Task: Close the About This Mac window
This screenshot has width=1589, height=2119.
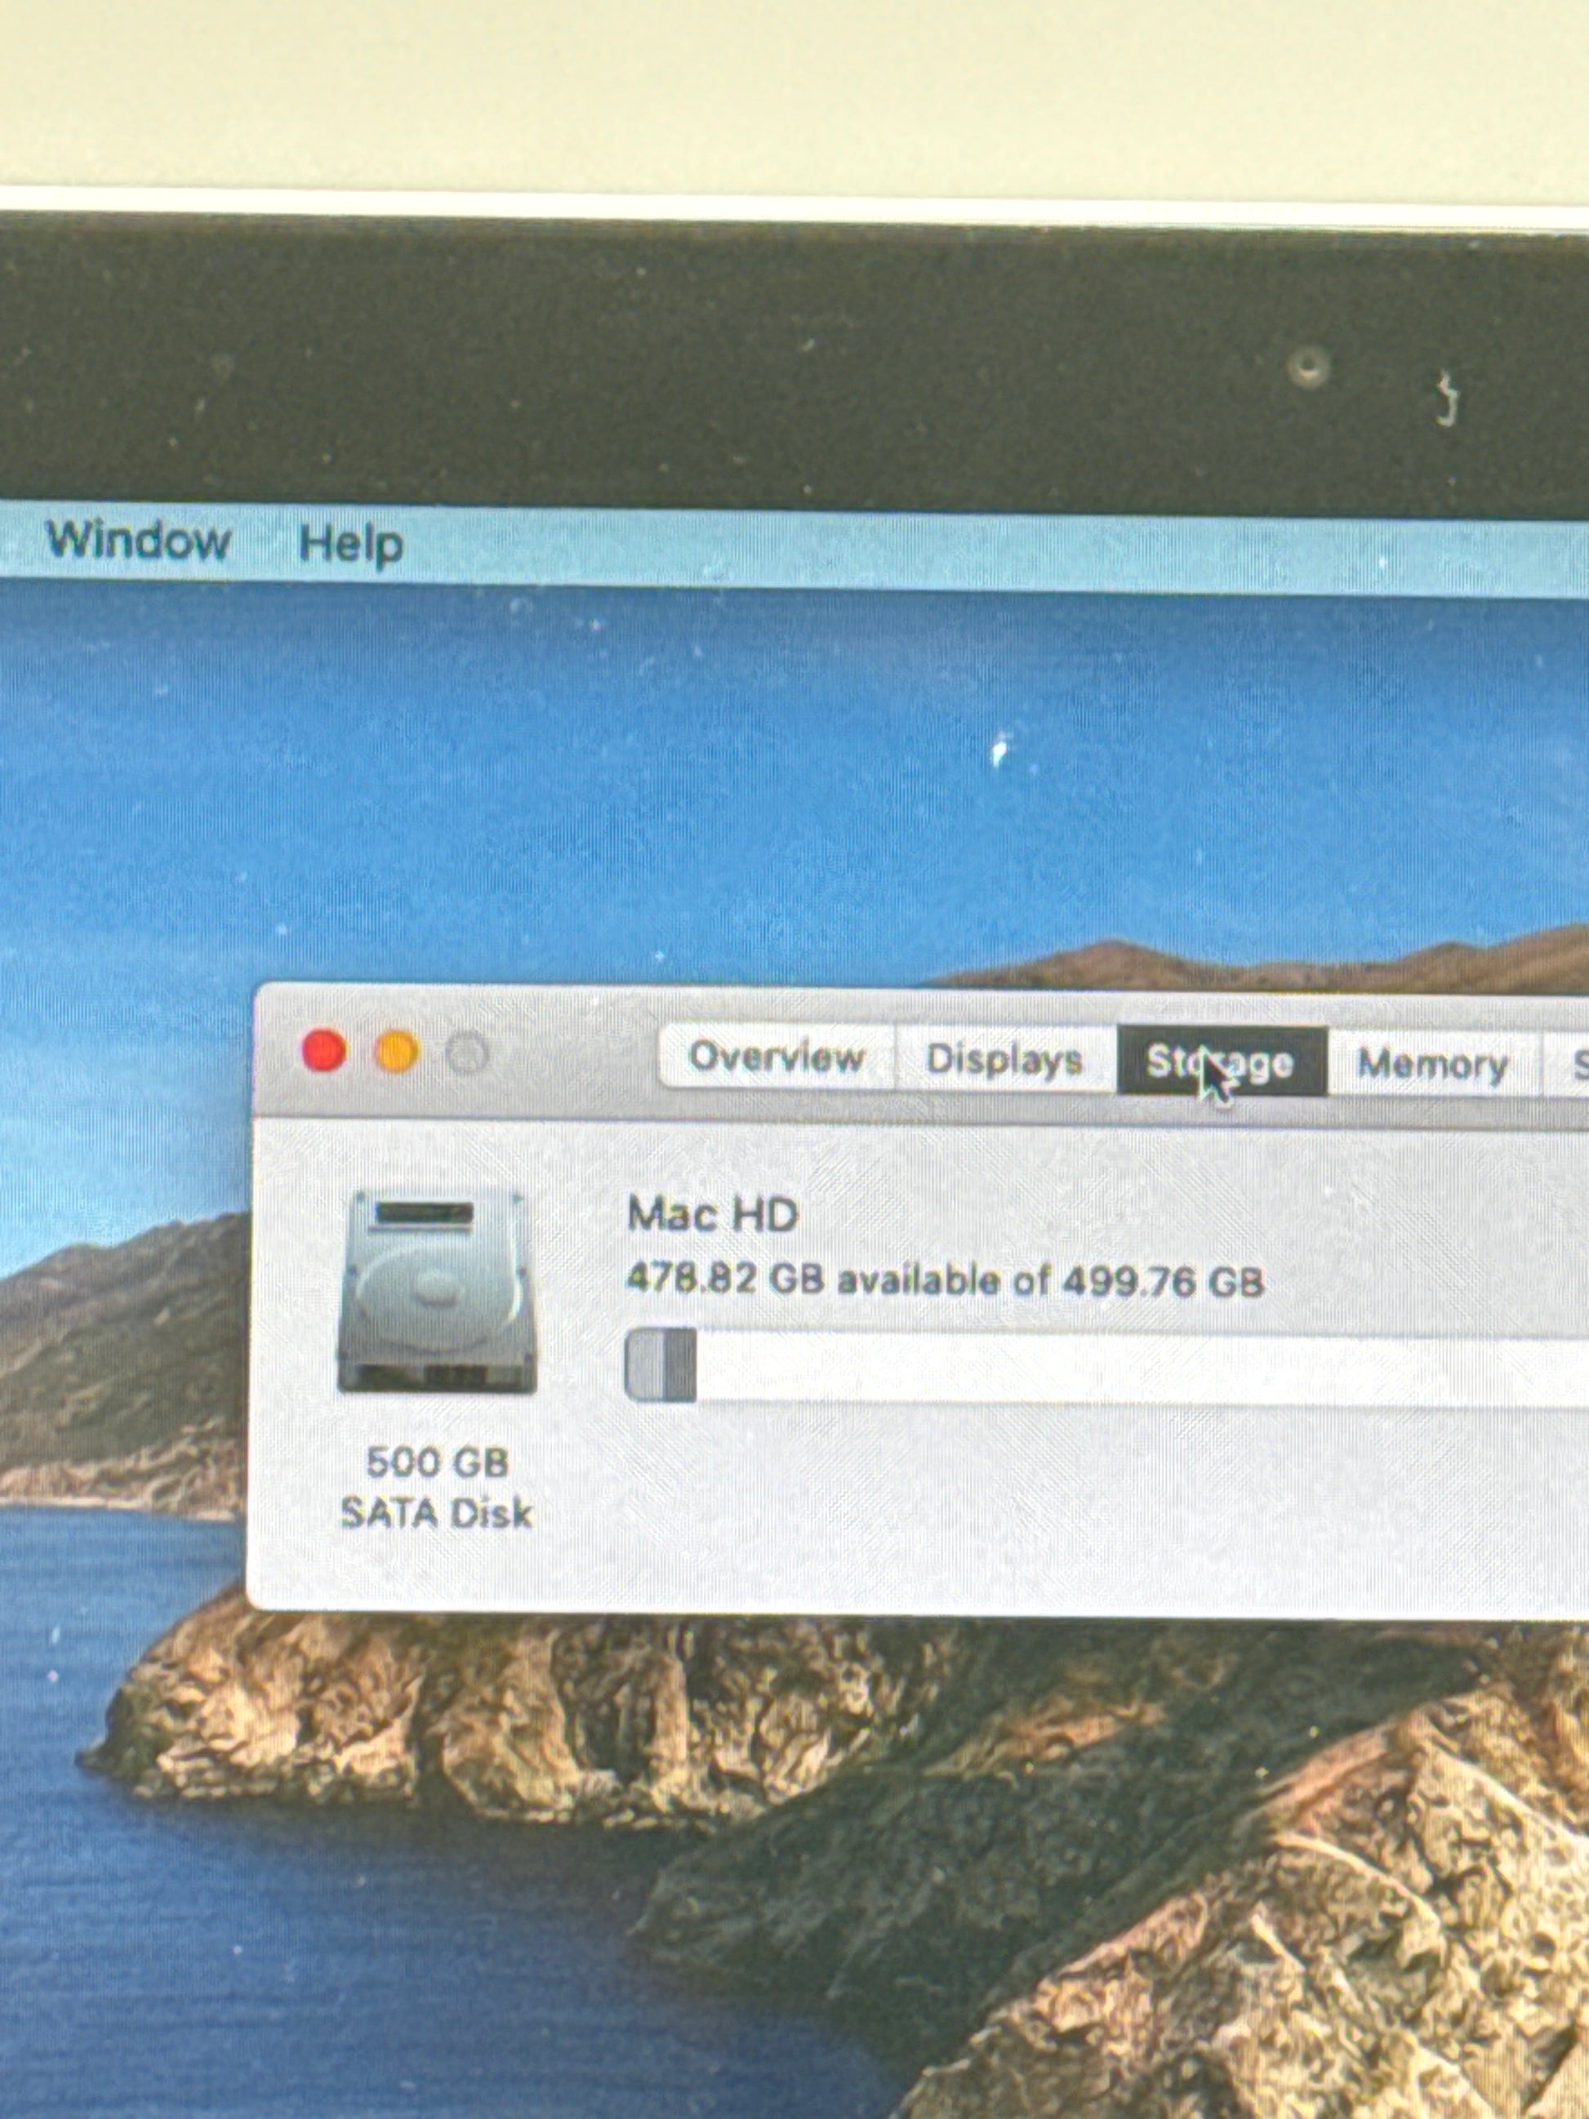Action: (x=323, y=1051)
